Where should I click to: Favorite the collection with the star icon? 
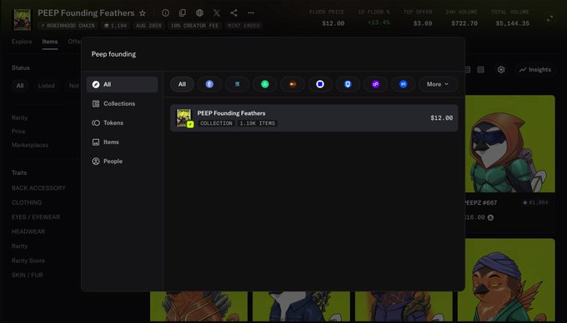[143, 13]
